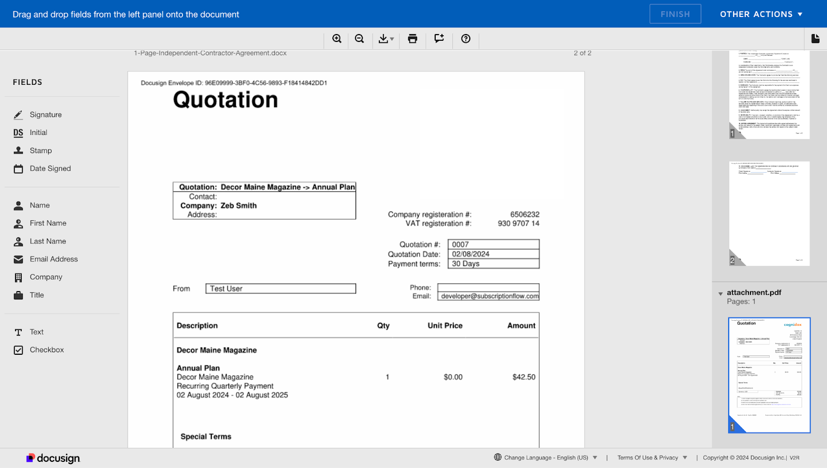Toggle the document pages panel icon
827x468 pixels.
(816, 39)
